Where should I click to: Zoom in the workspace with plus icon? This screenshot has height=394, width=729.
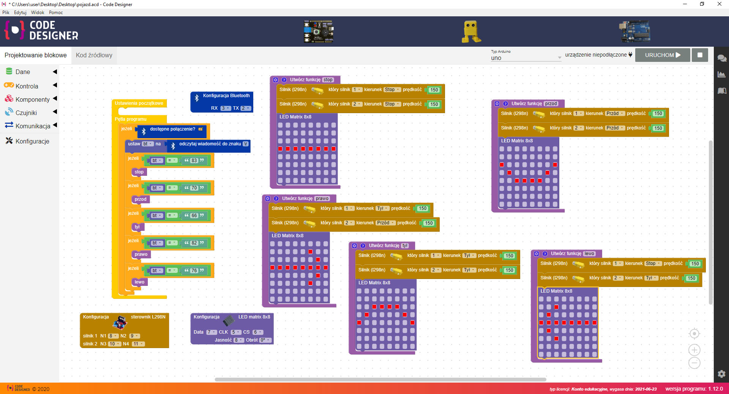(x=694, y=350)
